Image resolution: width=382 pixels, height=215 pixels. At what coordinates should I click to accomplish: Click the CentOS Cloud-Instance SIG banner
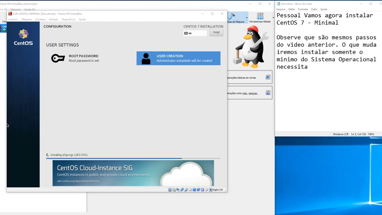[x=133, y=173]
